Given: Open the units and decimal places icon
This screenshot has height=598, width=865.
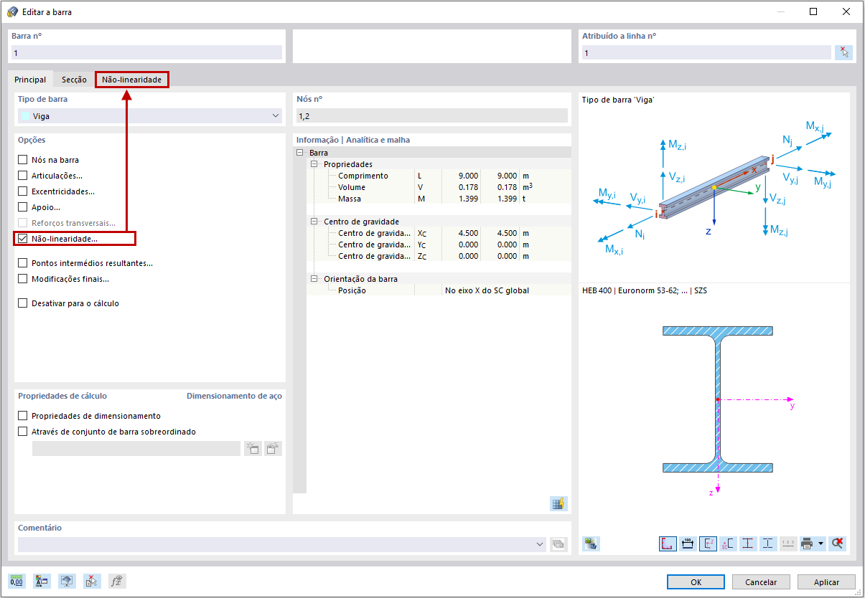Looking at the screenshot, I should point(17,582).
